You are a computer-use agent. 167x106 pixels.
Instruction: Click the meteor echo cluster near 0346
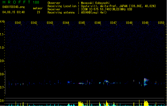(106, 81)
